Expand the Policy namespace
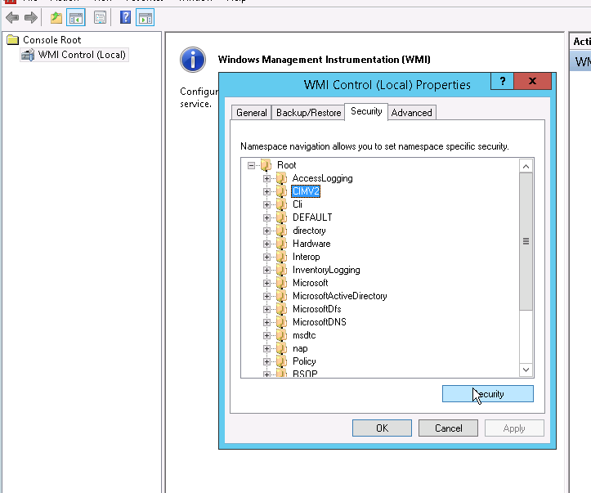591x493 pixels. [x=266, y=361]
